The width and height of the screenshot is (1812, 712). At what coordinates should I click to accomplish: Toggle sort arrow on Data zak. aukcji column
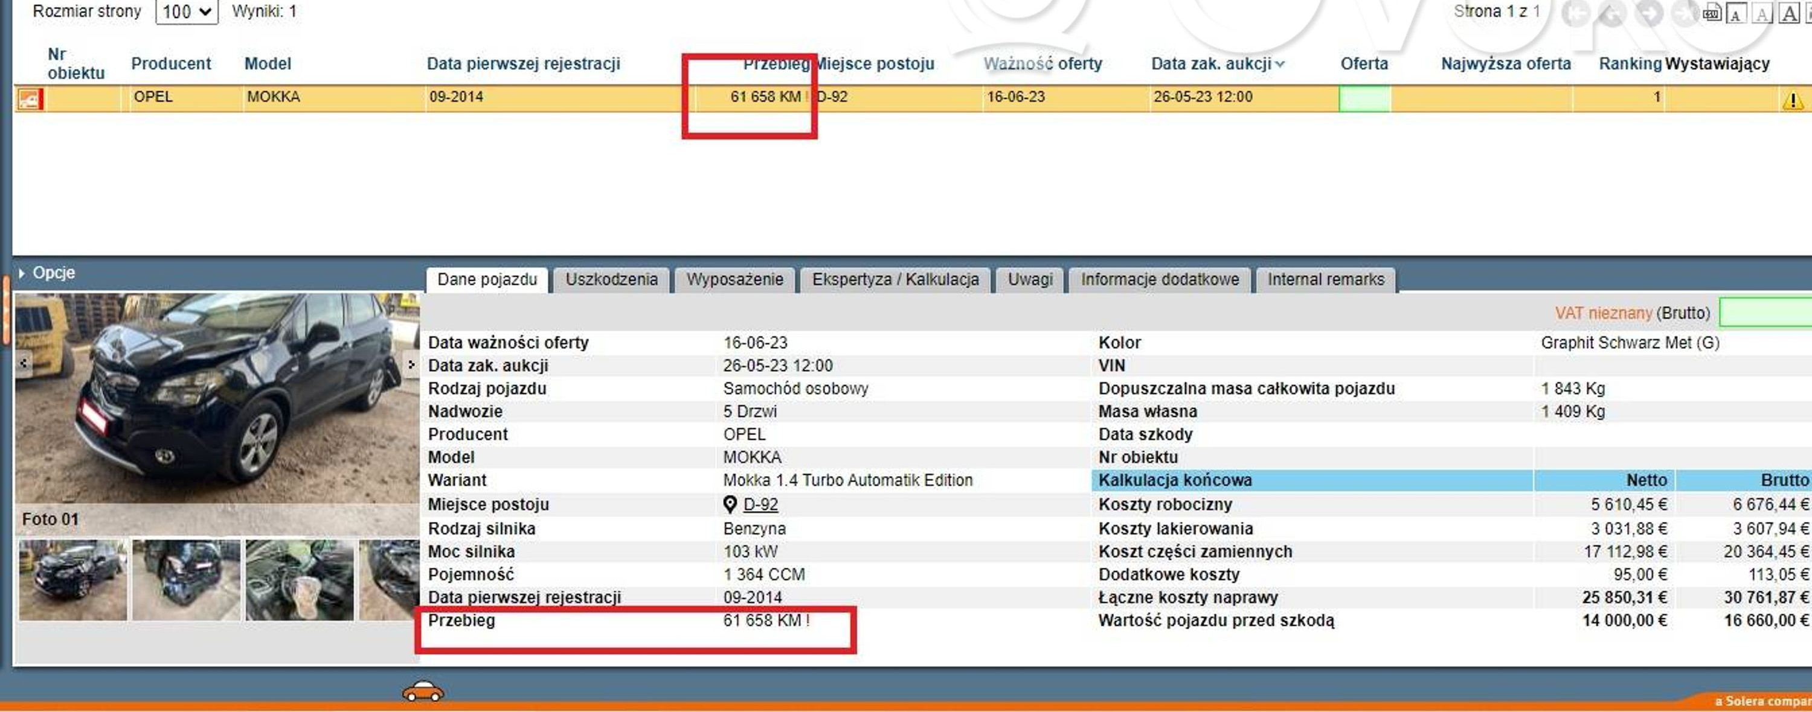pos(1280,64)
